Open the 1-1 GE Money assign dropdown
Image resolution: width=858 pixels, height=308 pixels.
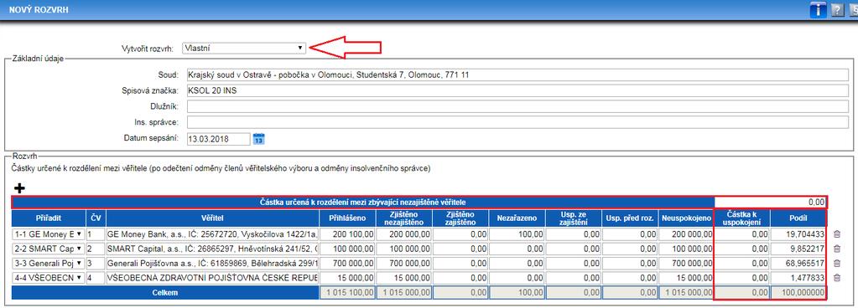[x=49, y=234]
